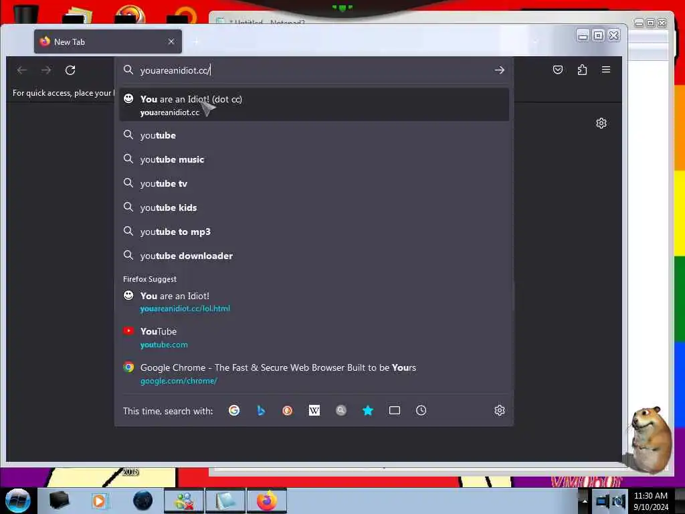Open the dark globe taskbar icon

pos(143,501)
